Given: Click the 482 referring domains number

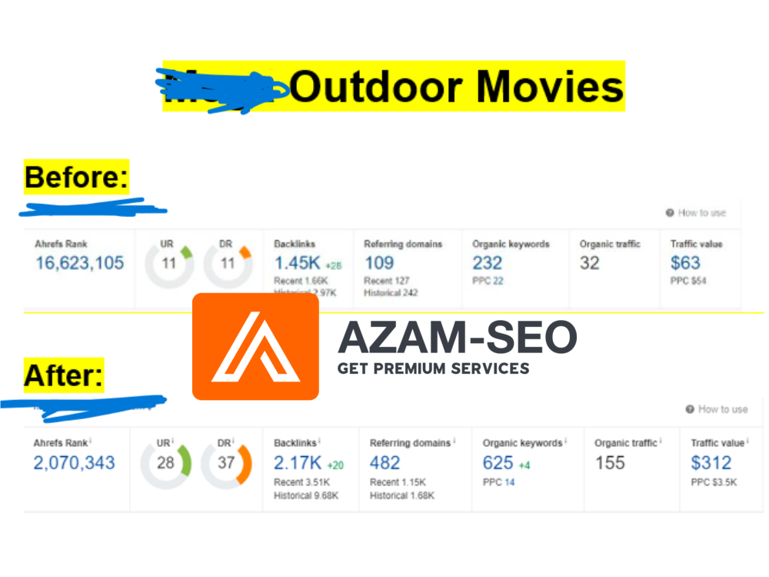Looking at the screenshot, I should click(x=384, y=463).
